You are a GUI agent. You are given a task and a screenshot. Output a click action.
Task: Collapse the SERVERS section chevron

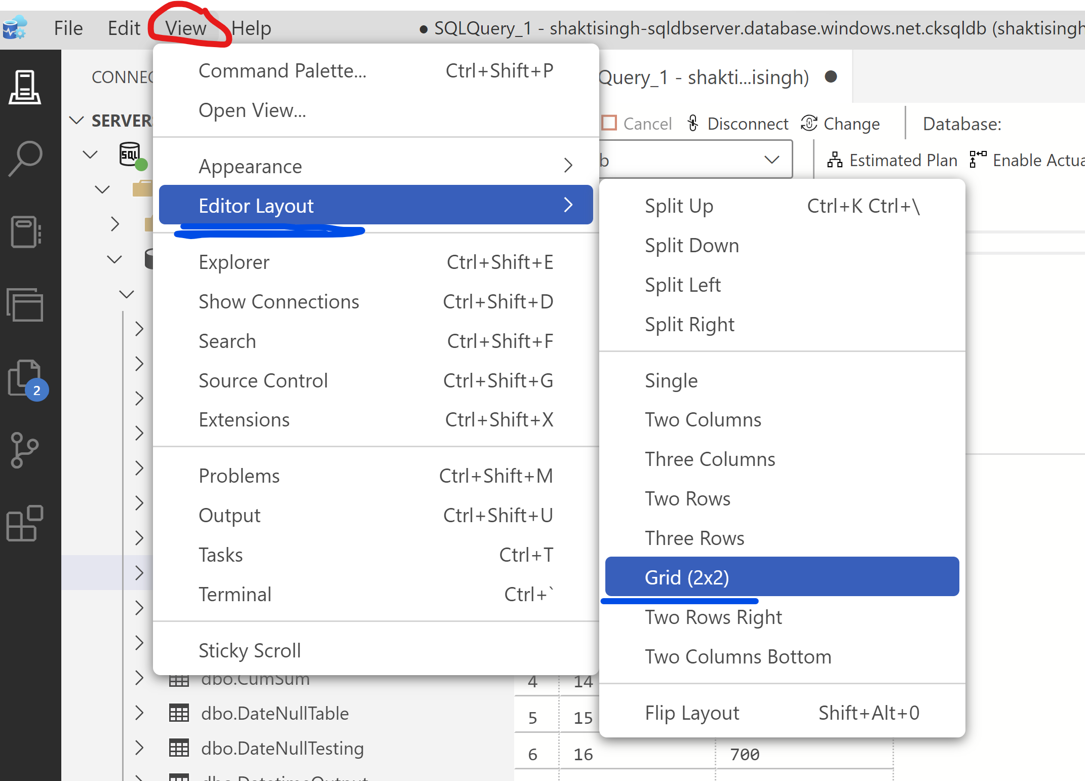click(76, 121)
